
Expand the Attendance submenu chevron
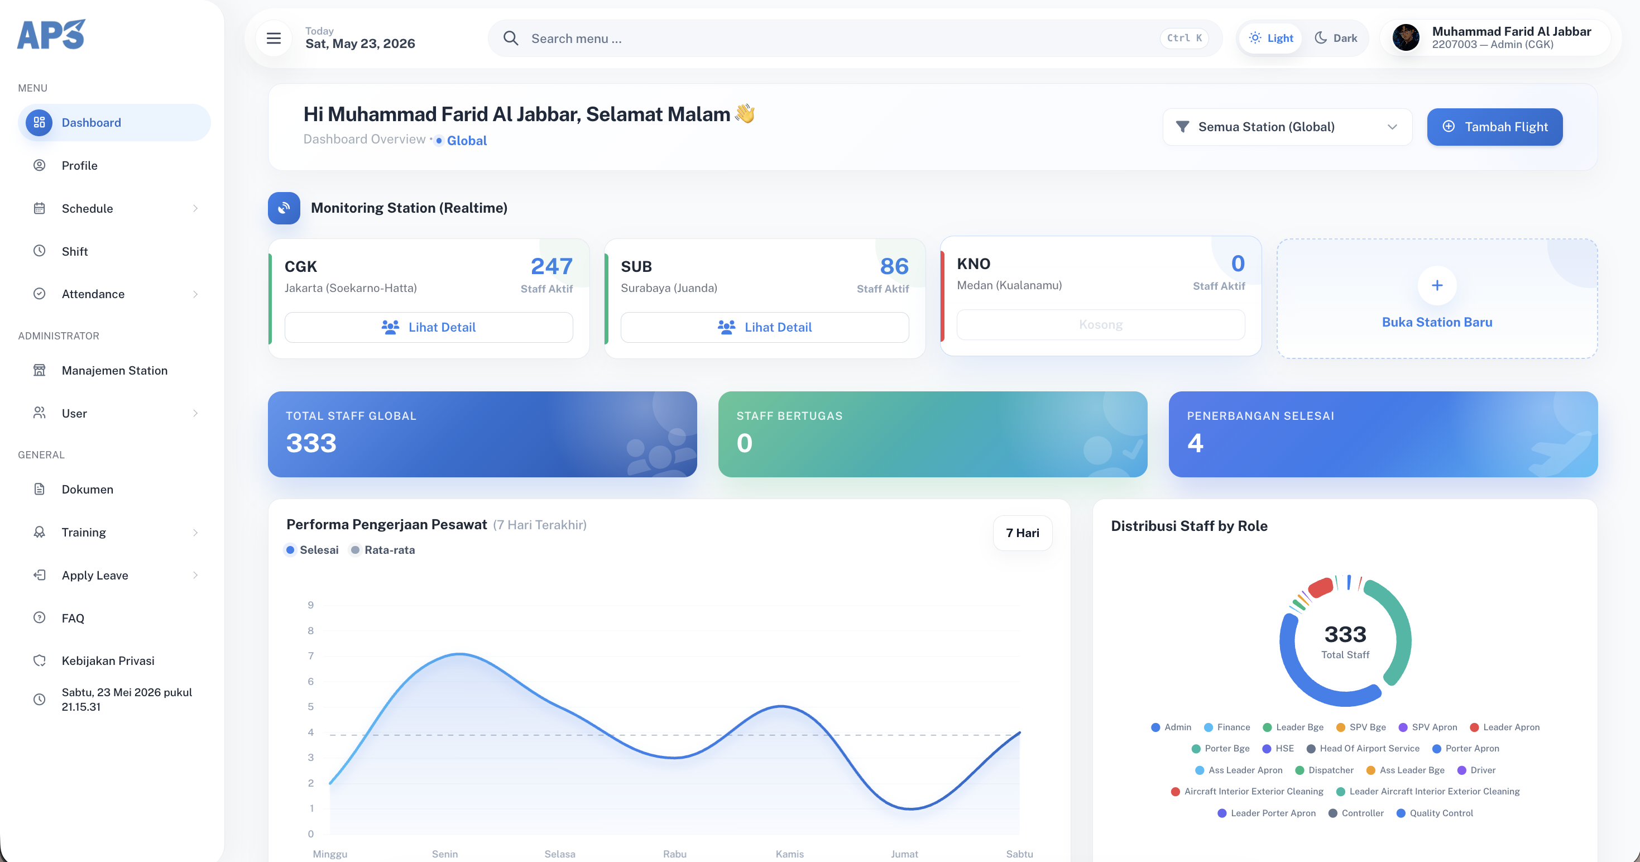[x=195, y=294]
